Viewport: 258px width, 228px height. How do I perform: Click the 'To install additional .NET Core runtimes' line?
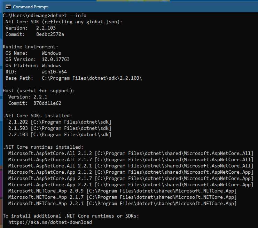(x=71, y=216)
